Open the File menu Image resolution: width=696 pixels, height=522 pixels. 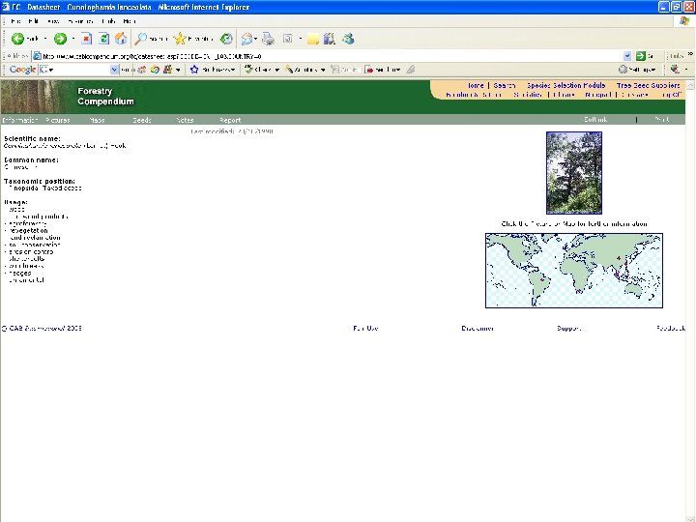click(16, 21)
